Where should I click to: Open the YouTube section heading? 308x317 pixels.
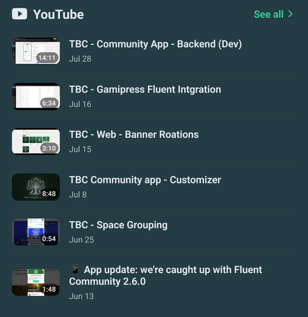pos(58,14)
